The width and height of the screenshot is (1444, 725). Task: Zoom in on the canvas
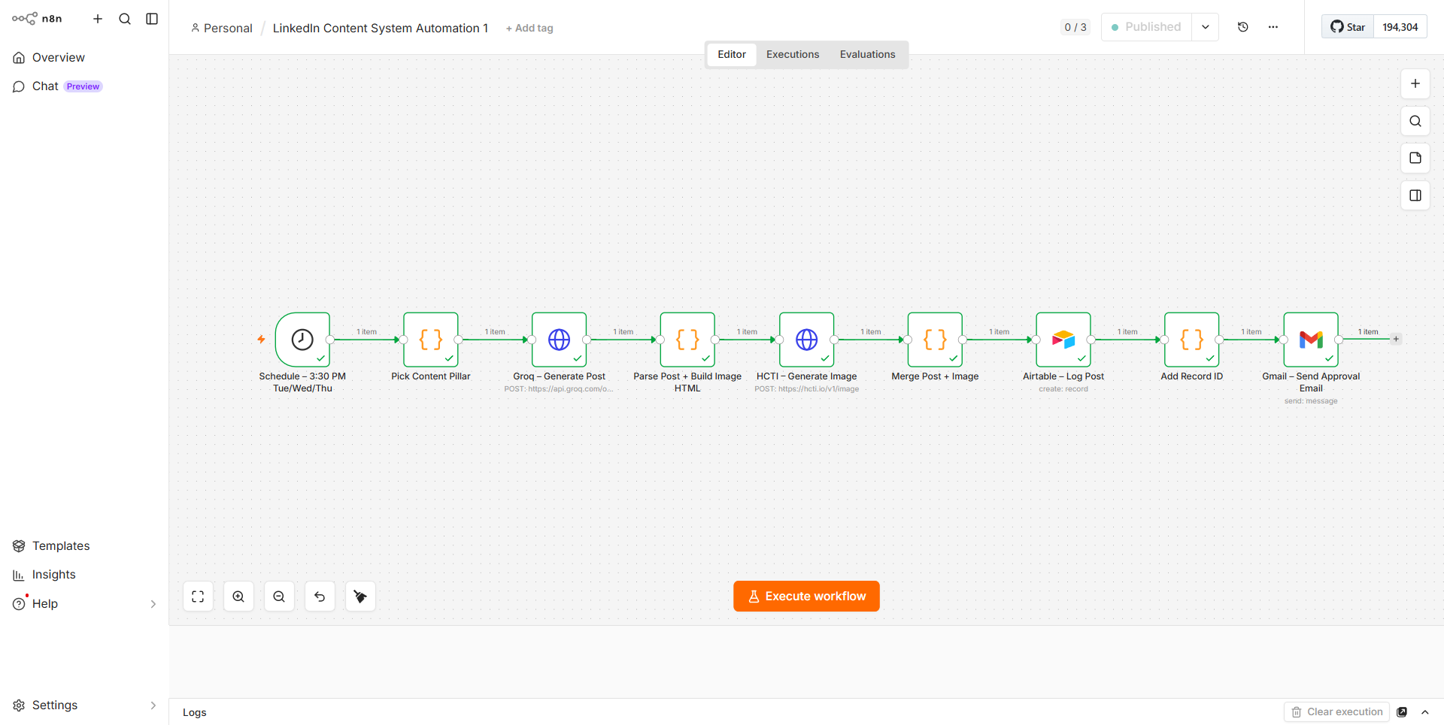(238, 597)
